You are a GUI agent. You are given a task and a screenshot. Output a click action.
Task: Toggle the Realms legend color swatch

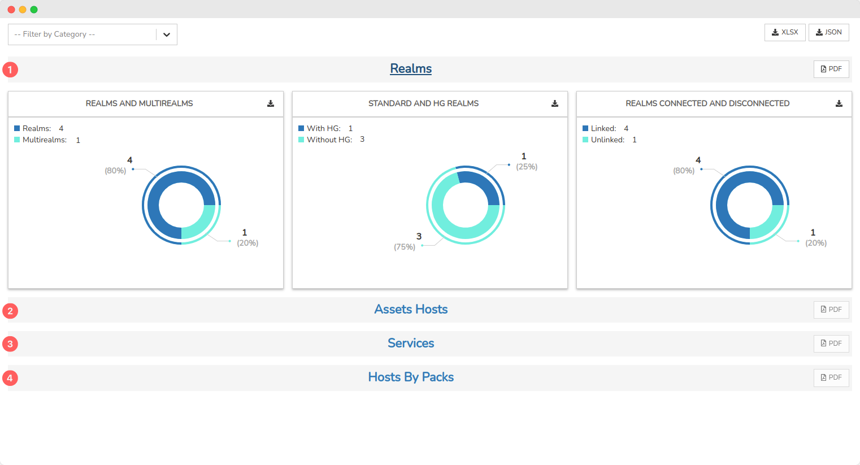[17, 128]
